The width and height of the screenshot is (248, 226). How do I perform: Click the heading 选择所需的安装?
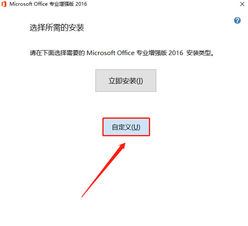[x=57, y=27]
